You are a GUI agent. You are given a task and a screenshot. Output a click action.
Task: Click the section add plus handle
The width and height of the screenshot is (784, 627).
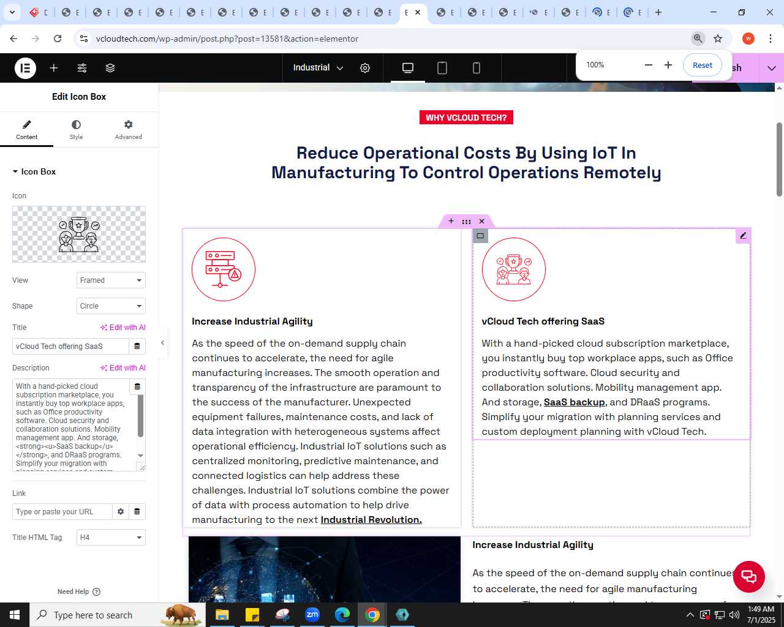point(451,221)
